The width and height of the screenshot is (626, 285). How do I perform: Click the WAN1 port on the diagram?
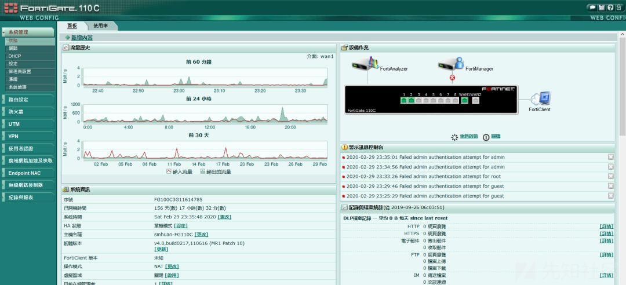pyautogui.click(x=464, y=100)
